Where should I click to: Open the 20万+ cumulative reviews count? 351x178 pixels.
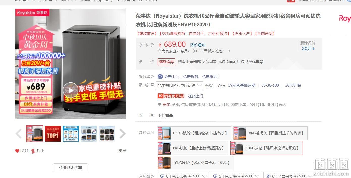tap(308, 49)
